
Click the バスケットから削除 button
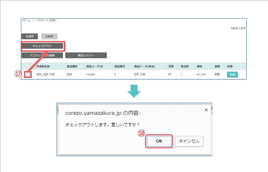coord(42,55)
